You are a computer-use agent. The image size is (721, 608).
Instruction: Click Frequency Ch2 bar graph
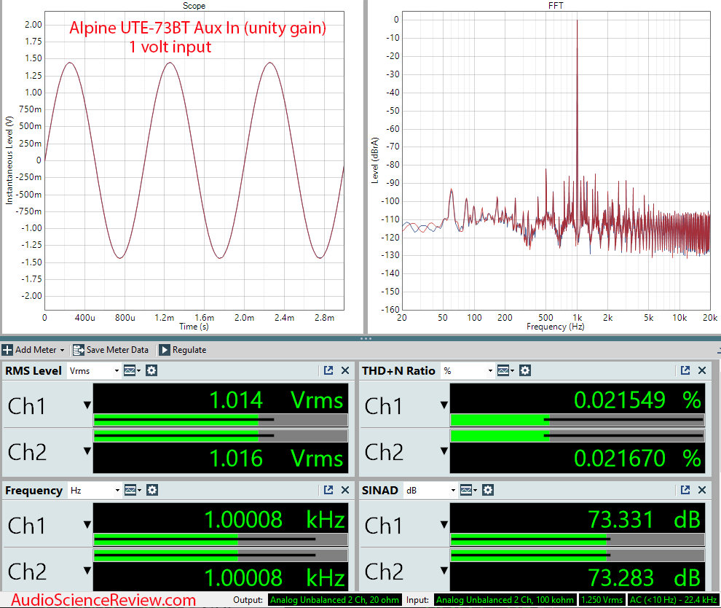221,555
